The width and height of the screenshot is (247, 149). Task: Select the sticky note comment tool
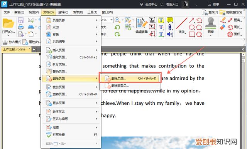pos(170,20)
